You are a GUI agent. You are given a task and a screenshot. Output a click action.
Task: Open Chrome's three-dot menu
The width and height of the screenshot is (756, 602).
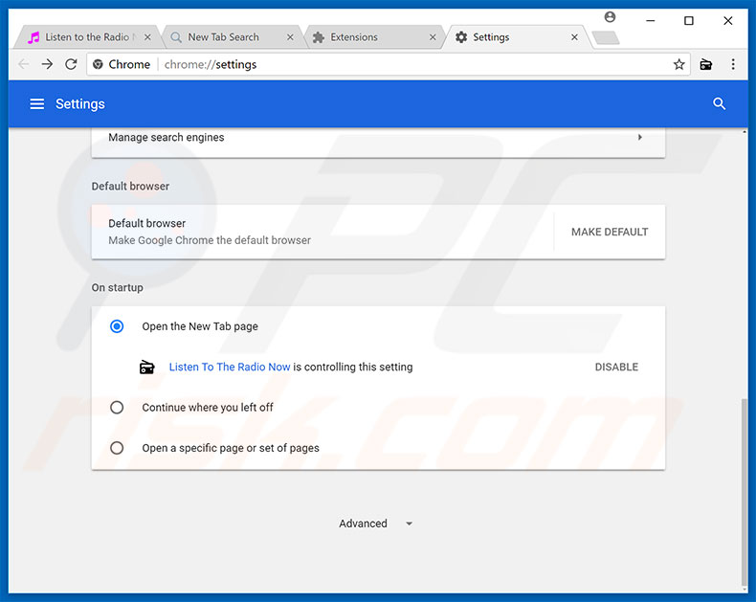[x=733, y=64]
